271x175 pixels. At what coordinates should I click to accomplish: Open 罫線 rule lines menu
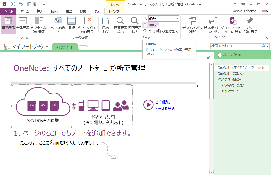(x=72, y=25)
